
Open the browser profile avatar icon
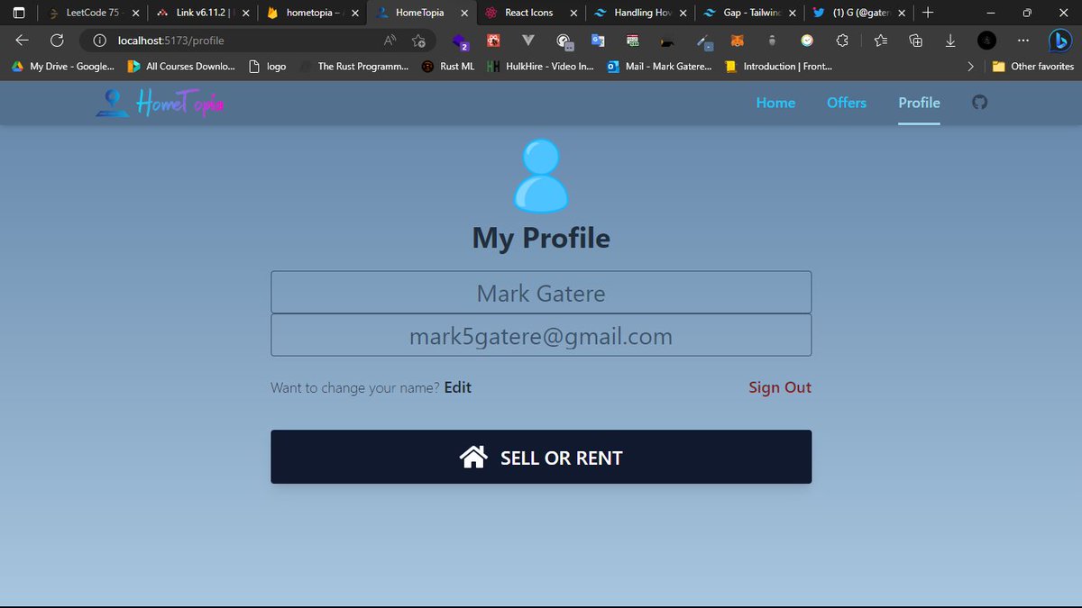point(987,41)
